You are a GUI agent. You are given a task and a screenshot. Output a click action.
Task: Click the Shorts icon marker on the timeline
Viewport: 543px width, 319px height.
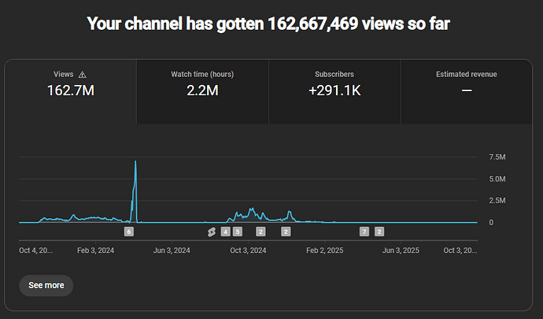click(211, 232)
